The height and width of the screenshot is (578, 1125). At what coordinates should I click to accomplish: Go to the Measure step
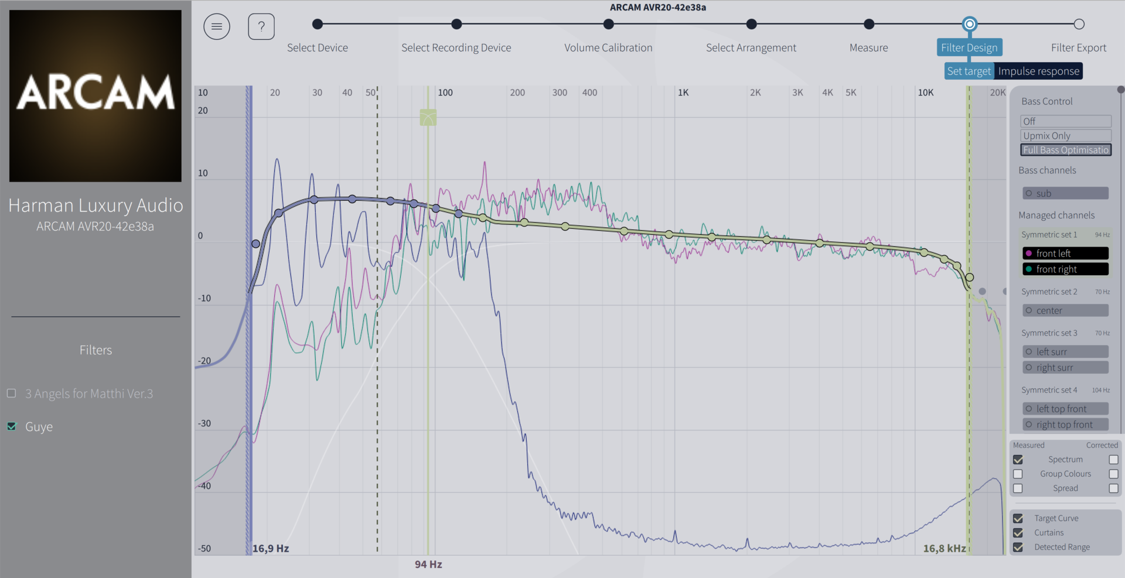coord(869,24)
